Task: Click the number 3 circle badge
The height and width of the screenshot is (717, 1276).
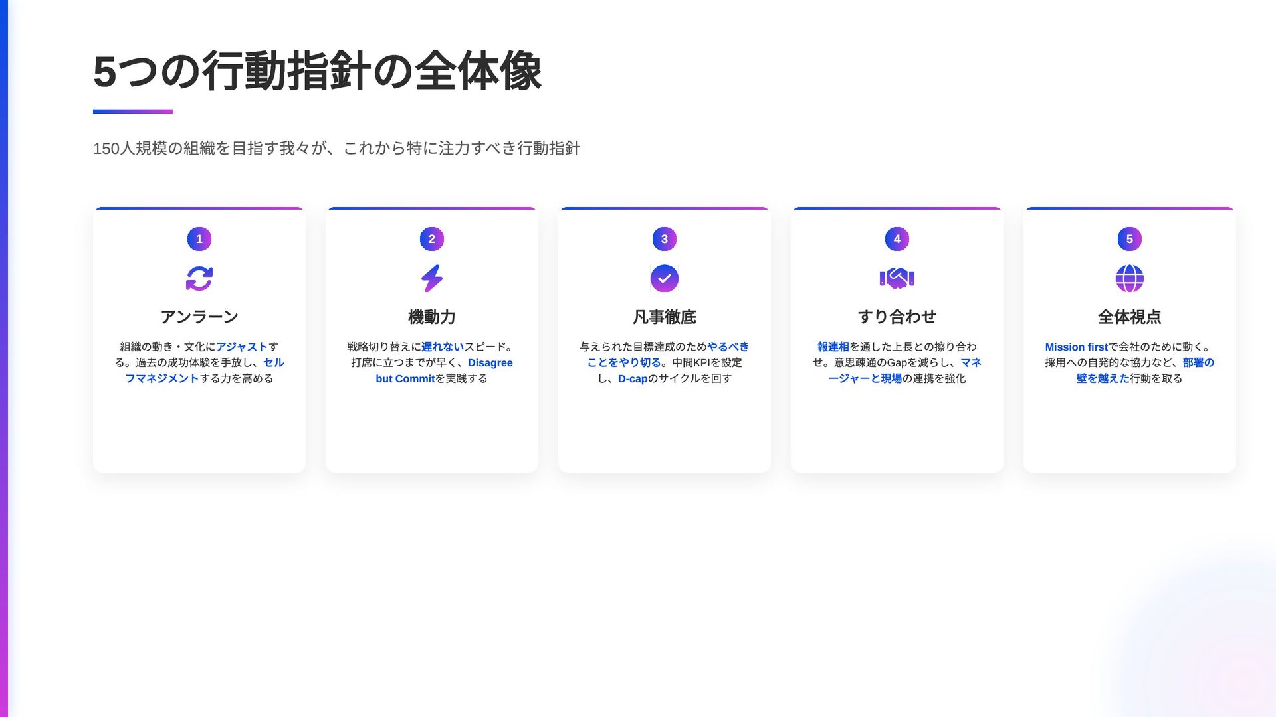Action: pyautogui.click(x=664, y=239)
